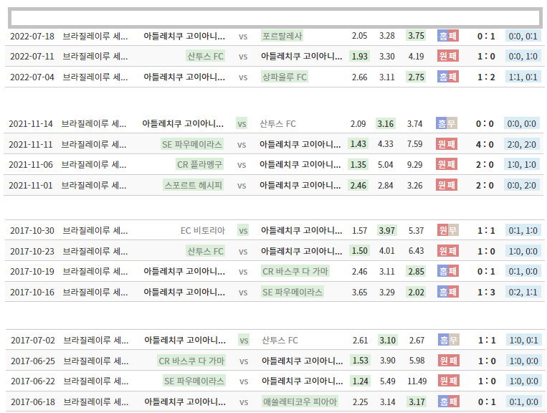Viewport: 547px width, 413px height.
Task: Click the 홈패 badge in the 2017-06-18 row
Action: (447, 402)
